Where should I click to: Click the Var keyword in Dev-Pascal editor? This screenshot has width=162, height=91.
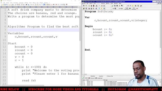coord(87,17)
